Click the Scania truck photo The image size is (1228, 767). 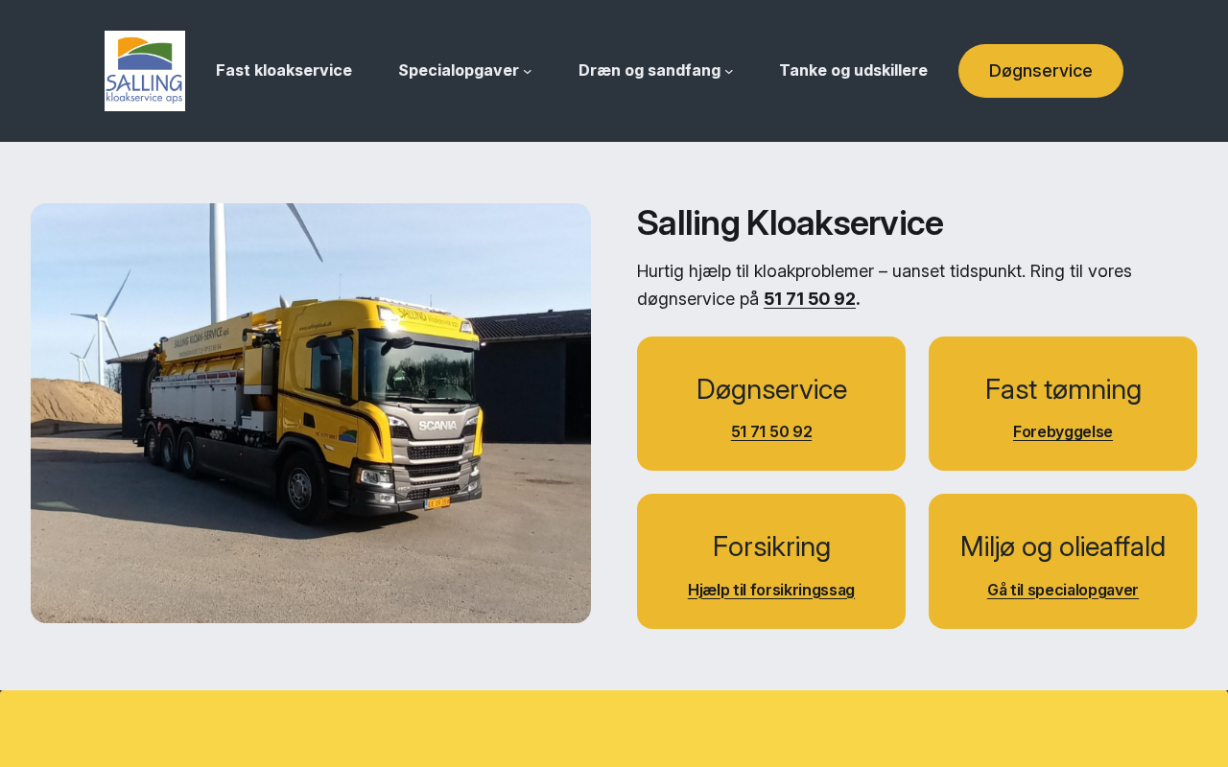(311, 413)
